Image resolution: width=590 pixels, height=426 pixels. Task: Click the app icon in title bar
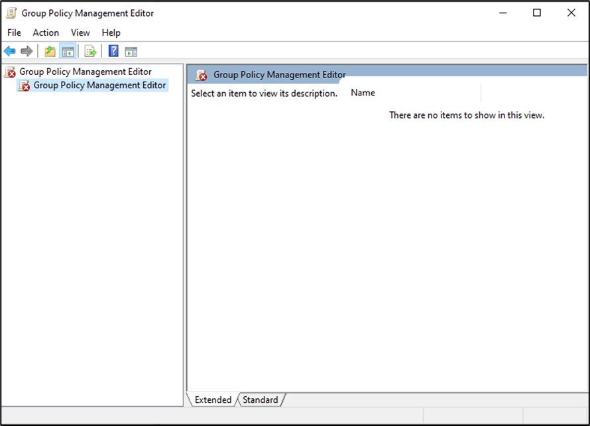(x=11, y=13)
